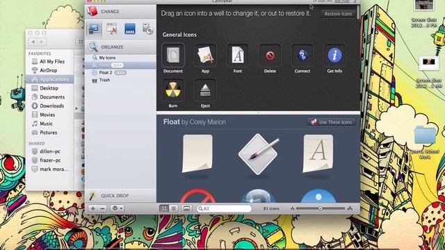The image size is (445, 250).
Task: Click the Font icon well
Action: (x=238, y=55)
